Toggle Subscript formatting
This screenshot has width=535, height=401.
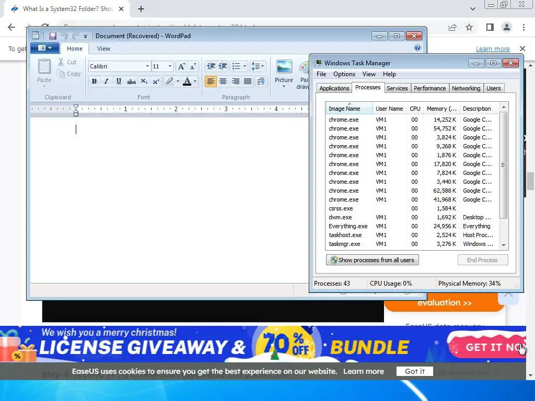(144, 81)
